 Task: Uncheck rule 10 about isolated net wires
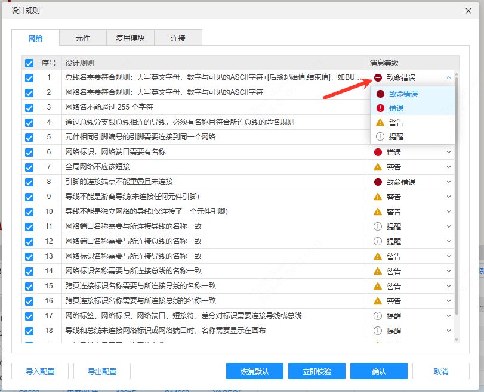point(28,213)
